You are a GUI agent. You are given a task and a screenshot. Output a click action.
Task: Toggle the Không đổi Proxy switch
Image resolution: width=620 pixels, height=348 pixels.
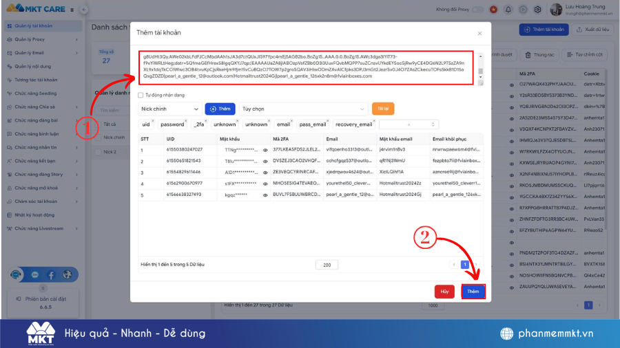[478, 10]
